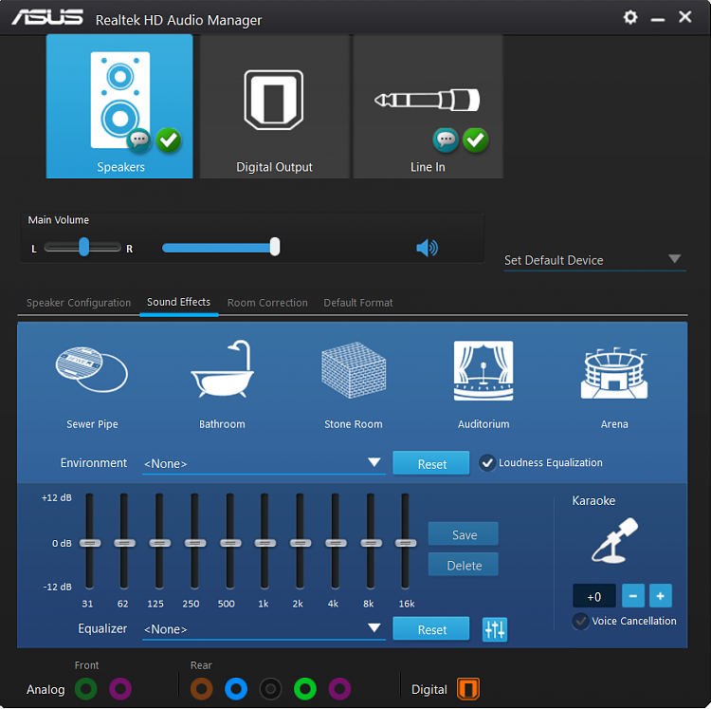Switch to Room Correction tab
The image size is (711, 709).
(267, 303)
